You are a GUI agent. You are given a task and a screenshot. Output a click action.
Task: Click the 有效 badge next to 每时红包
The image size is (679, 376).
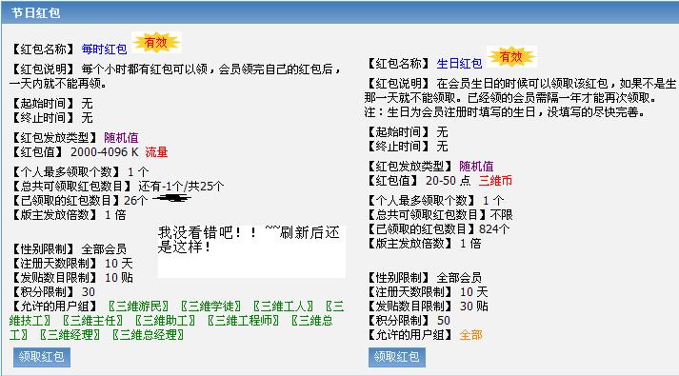pos(156,43)
